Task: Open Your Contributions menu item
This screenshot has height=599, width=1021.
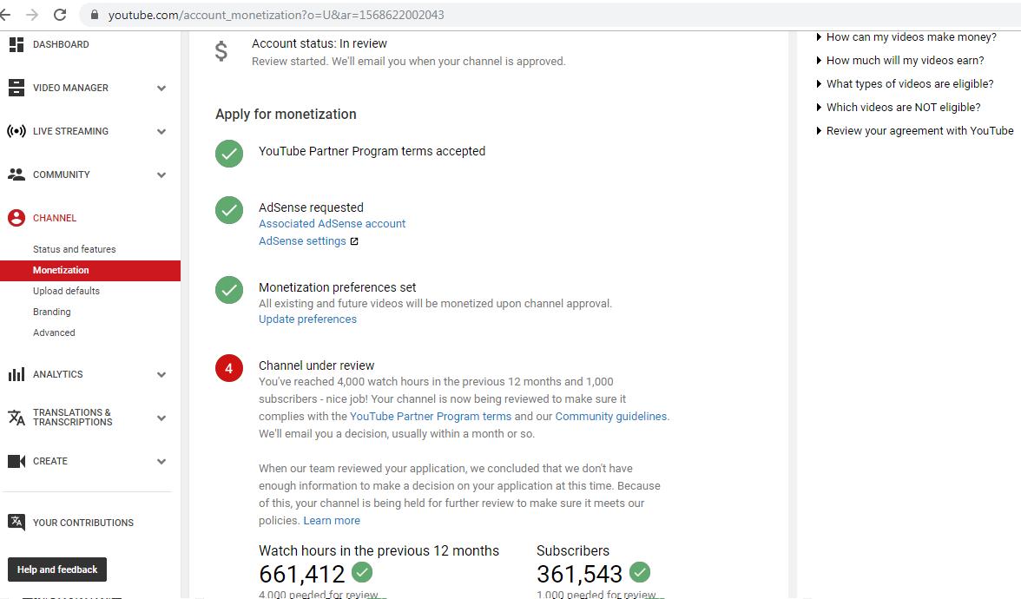Action: click(83, 523)
